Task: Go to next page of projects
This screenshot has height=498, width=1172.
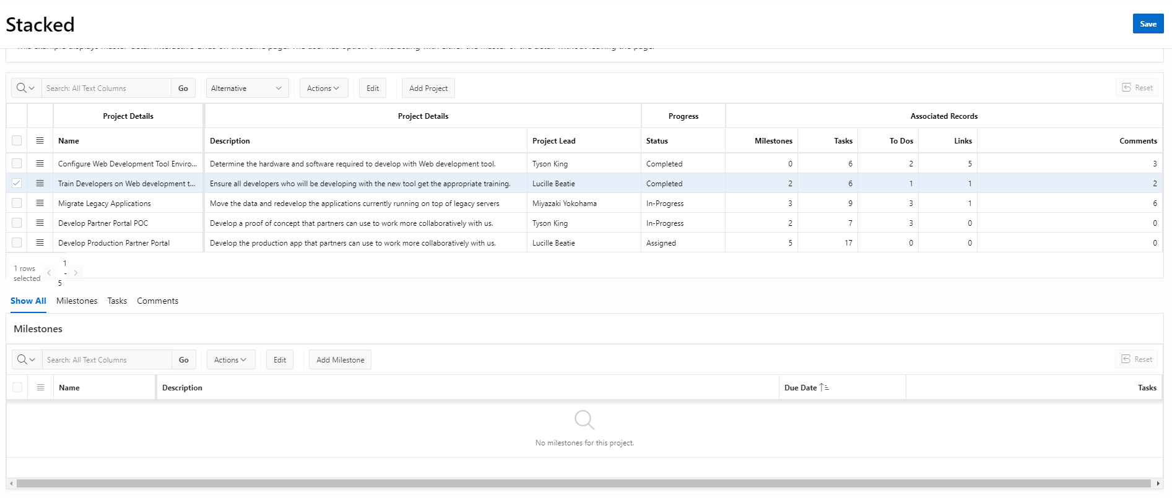Action: click(76, 273)
